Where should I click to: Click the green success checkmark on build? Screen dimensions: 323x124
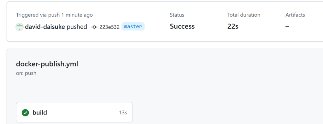(25, 112)
